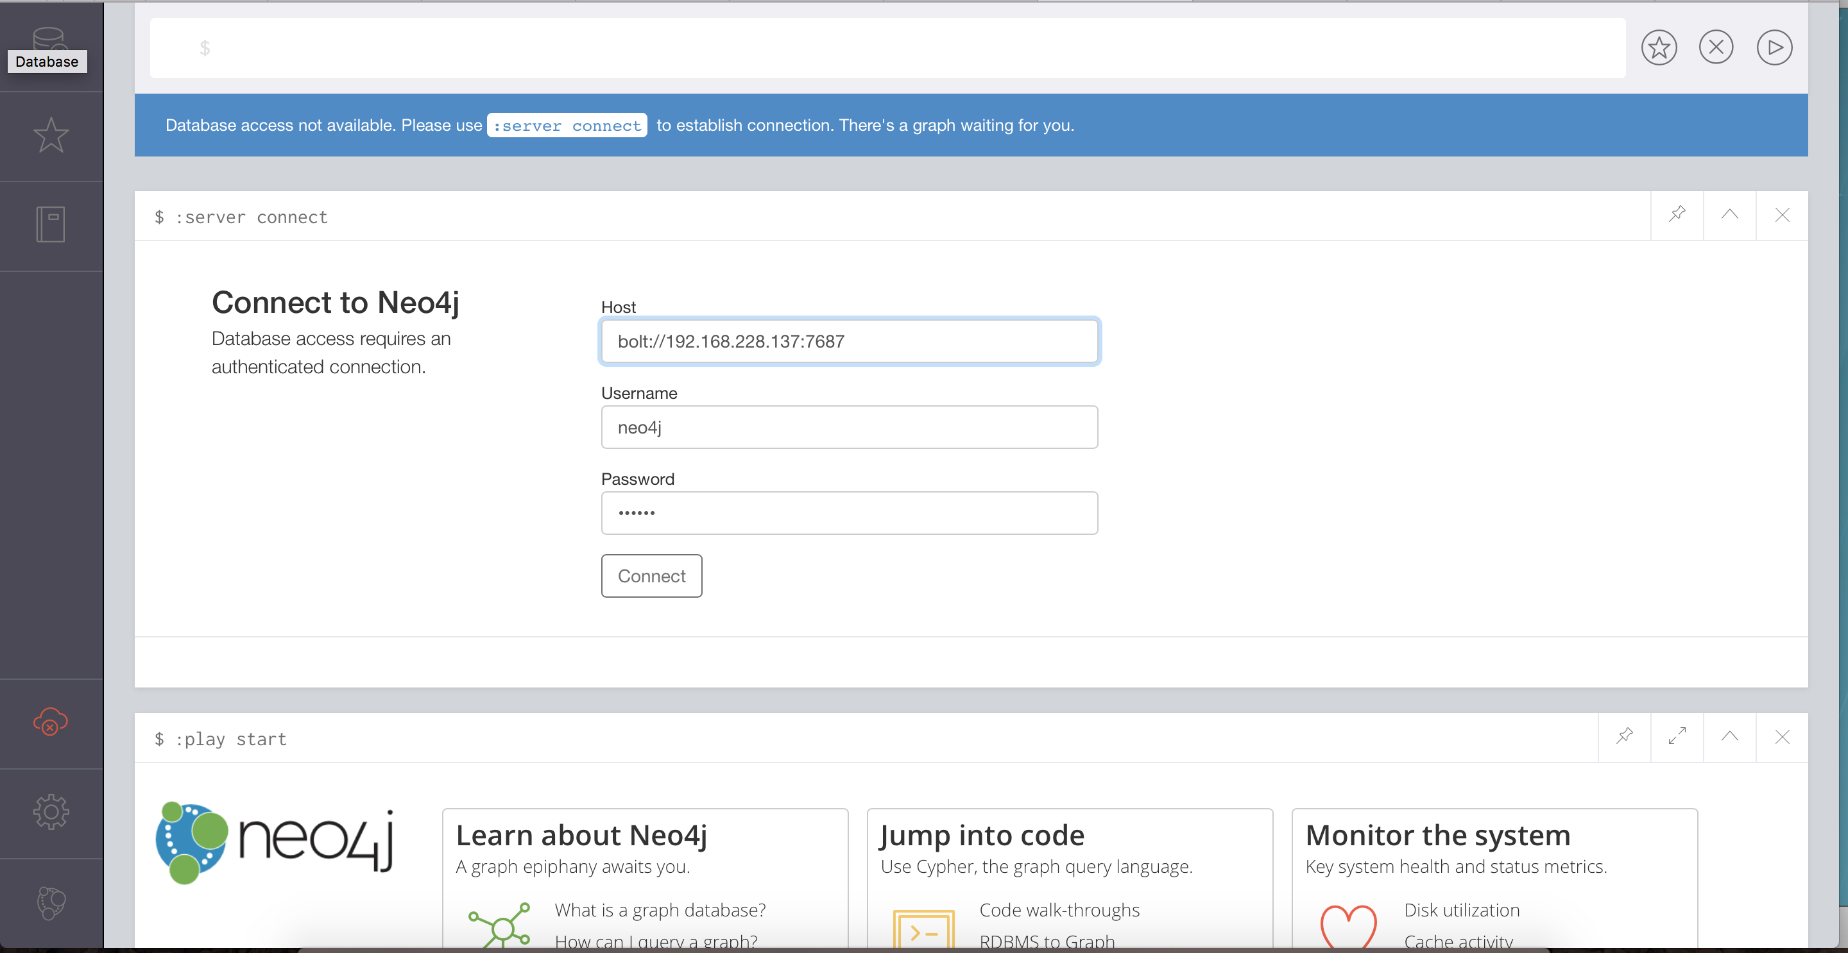
Task: Click the Cypher editor input
Action: pyautogui.click(x=887, y=48)
